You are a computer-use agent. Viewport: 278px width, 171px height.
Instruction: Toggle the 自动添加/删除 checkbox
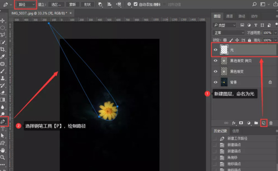coord(136,4)
